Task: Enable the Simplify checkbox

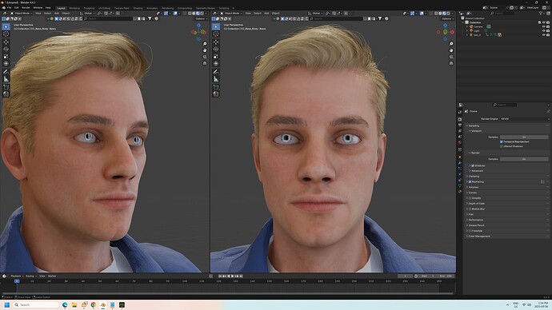Action: [470, 198]
